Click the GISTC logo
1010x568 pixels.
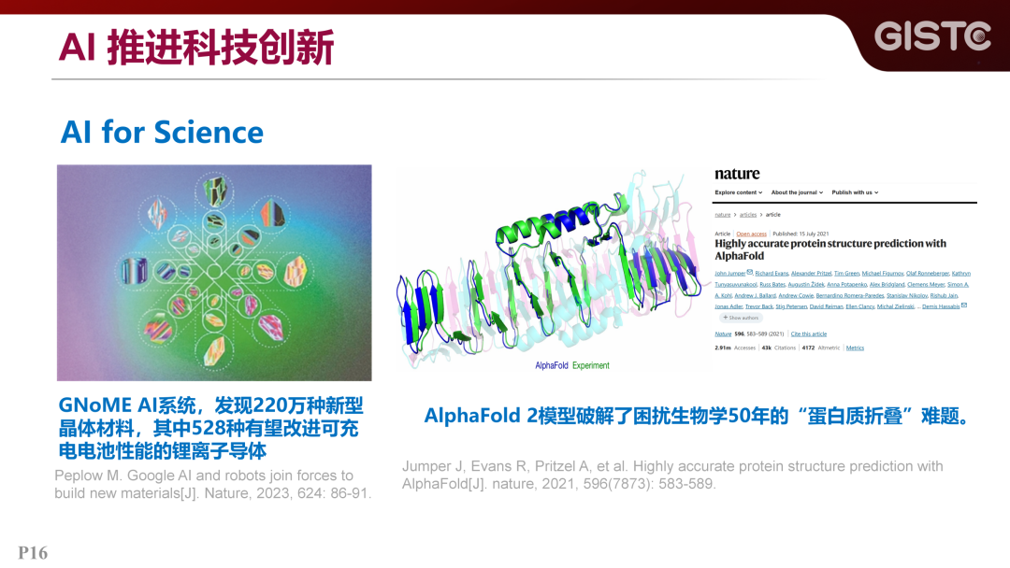pyautogui.click(x=932, y=35)
